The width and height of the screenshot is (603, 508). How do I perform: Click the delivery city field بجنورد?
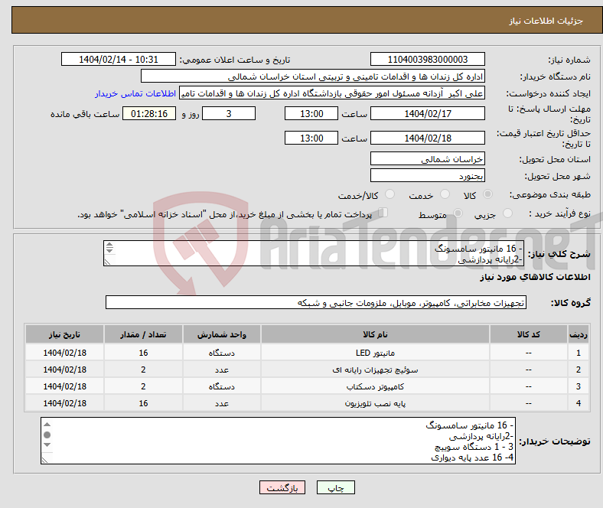click(428, 175)
